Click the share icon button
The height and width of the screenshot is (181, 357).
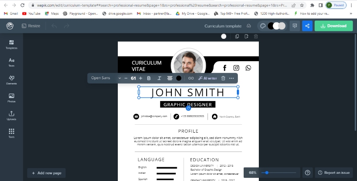[x=307, y=26]
